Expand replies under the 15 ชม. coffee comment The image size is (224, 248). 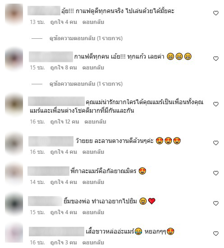point(86,84)
